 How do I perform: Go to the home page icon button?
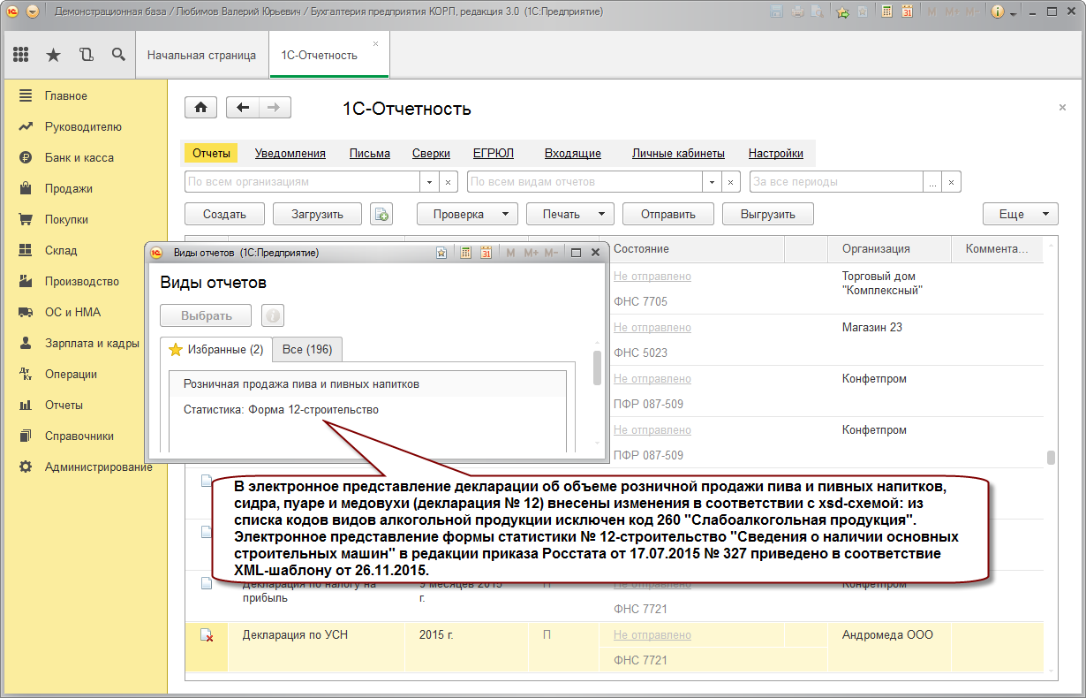pyautogui.click(x=200, y=108)
